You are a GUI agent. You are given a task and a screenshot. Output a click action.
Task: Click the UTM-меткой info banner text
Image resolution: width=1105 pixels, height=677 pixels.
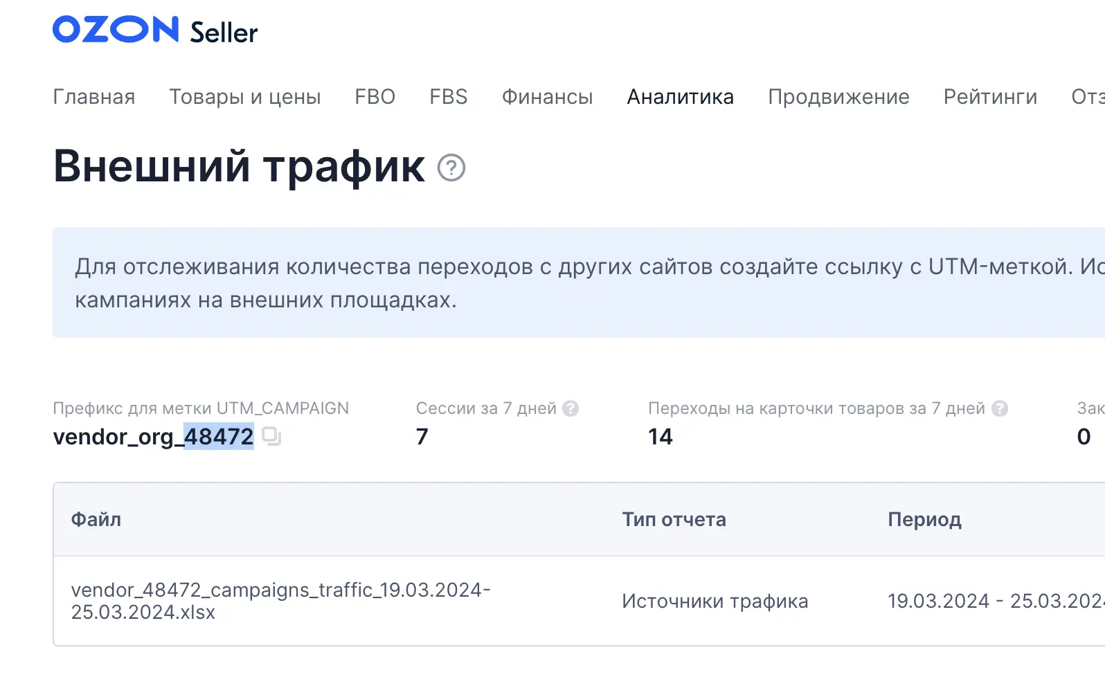[590, 283]
